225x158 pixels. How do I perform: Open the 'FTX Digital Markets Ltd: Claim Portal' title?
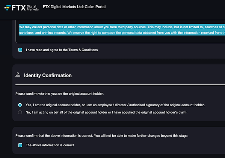74,7
